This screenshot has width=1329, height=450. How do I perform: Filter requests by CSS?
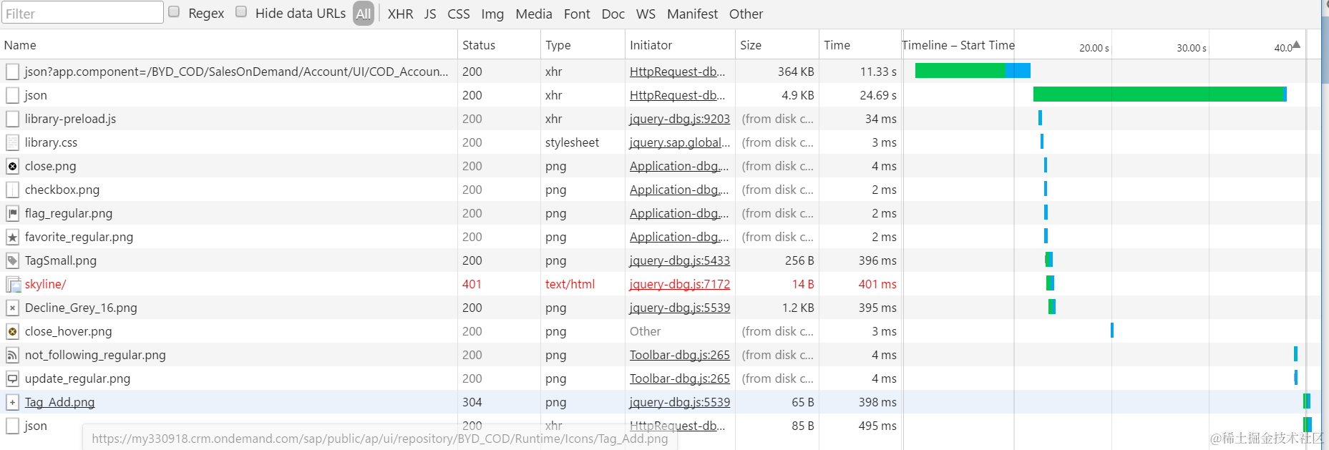pos(459,14)
